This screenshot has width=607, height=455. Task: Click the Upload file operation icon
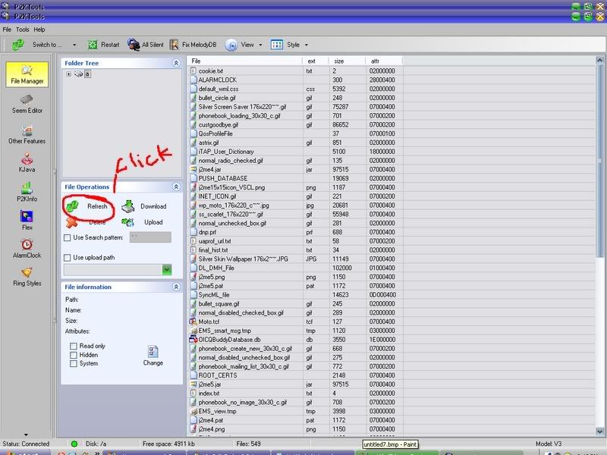tap(127, 222)
